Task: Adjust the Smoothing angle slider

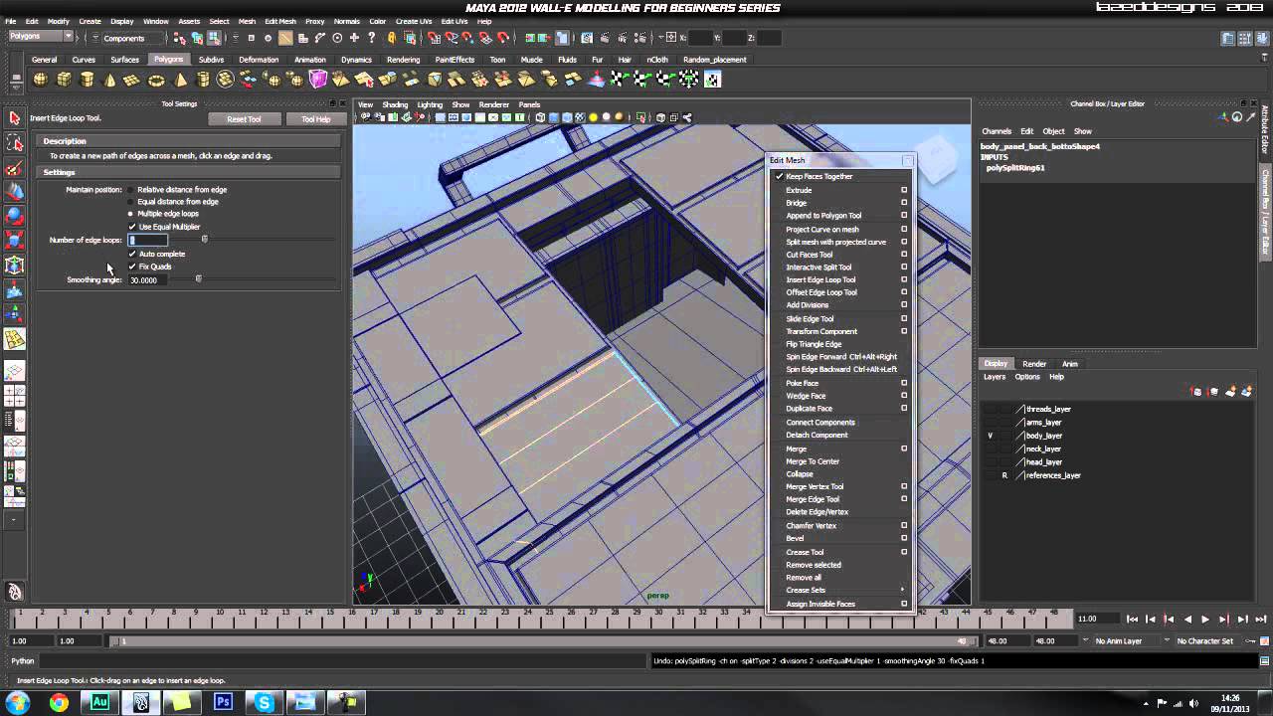Action: click(199, 279)
